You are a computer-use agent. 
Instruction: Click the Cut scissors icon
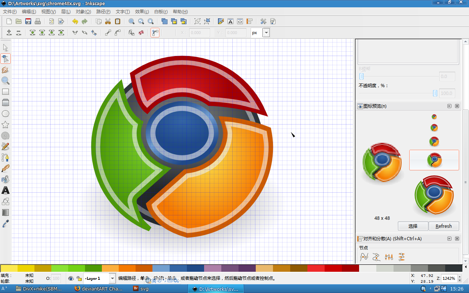click(108, 21)
